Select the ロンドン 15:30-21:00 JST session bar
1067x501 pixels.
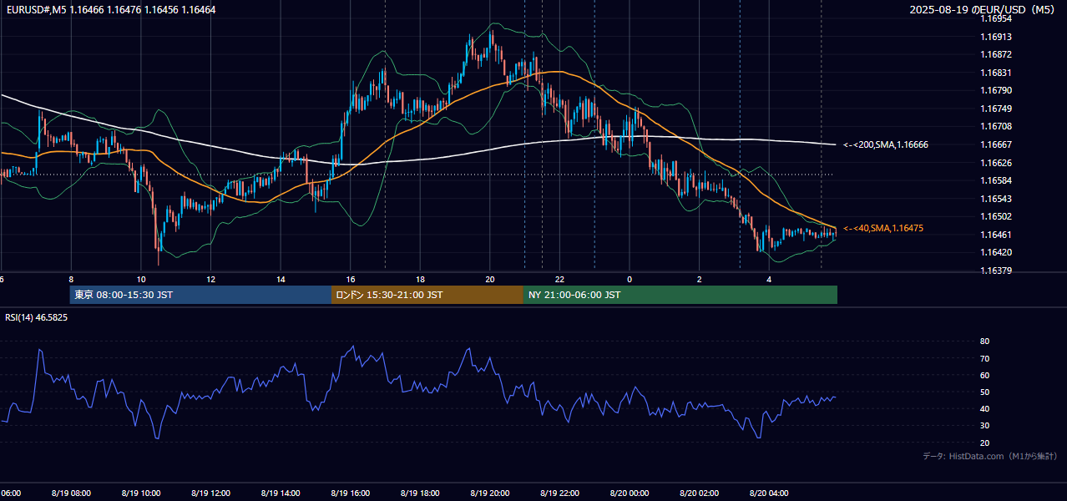point(427,295)
